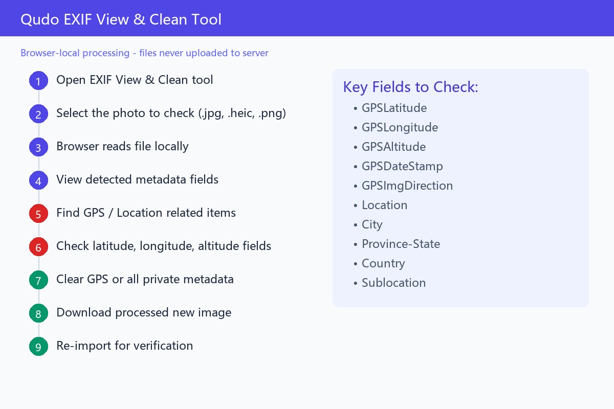Image resolution: width=614 pixels, height=409 pixels.
Task: Click the Country field entry
Action: click(x=379, y=263)
